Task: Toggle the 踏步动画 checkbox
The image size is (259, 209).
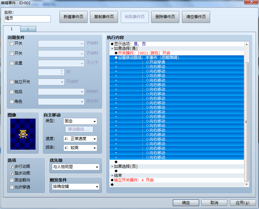Action: [x=11, y=173]
